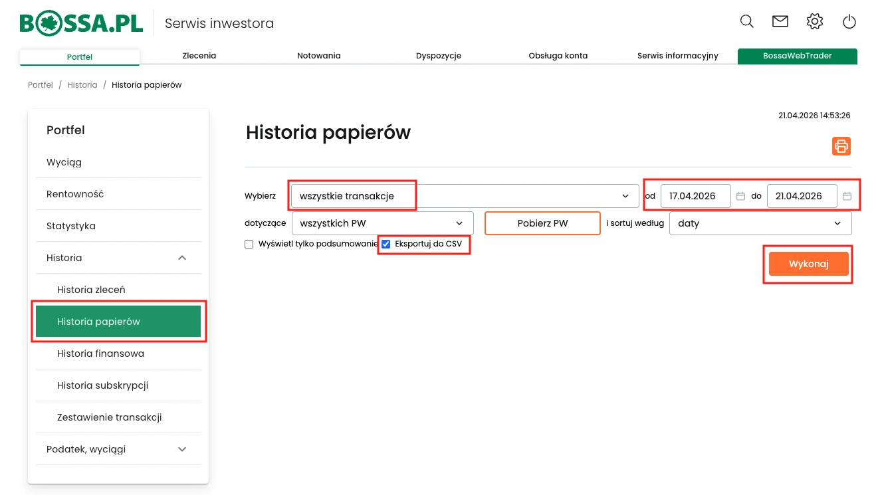Click the 'do' date field 21.04.2026
Screen dimensions: 878x495
coord(802,196)
